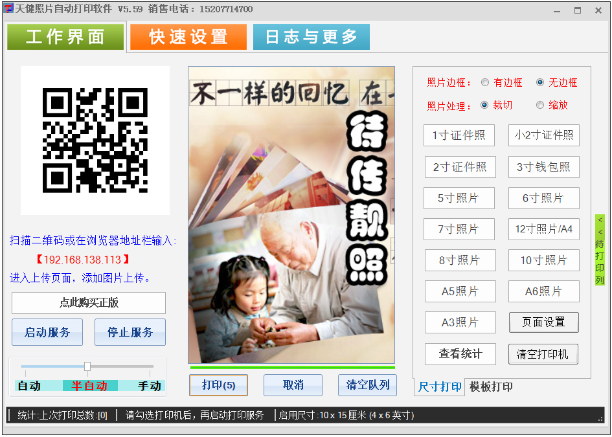Select the 2寸证件照 size button

point(460,167)
